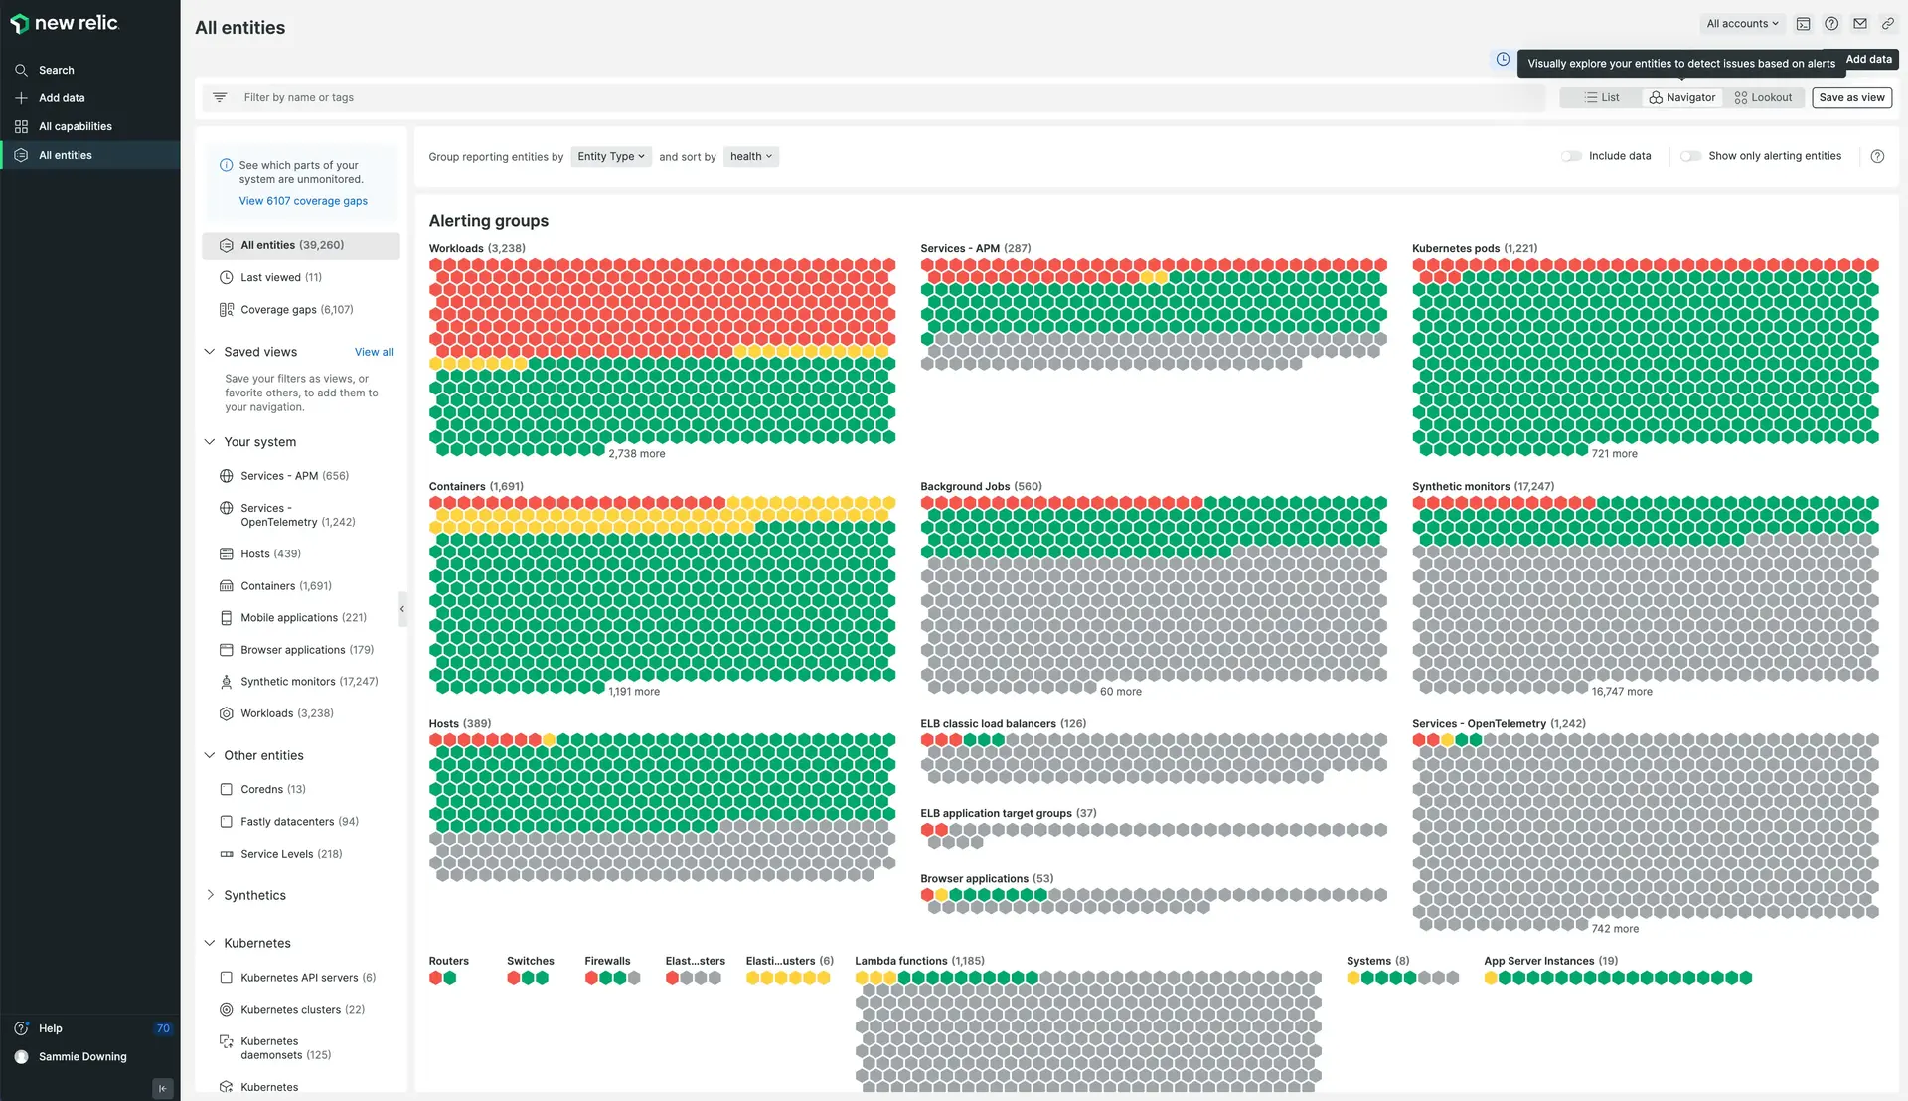The width and height of the screenshot is (1908, 1101).
Task: Toggle Show only alerting entities
Action: tap(1690, 156)
